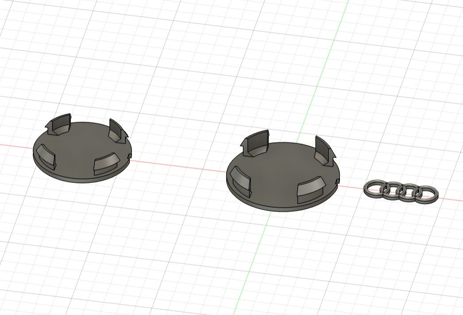Select the left snap tab on the large cap

pos(257,142)
